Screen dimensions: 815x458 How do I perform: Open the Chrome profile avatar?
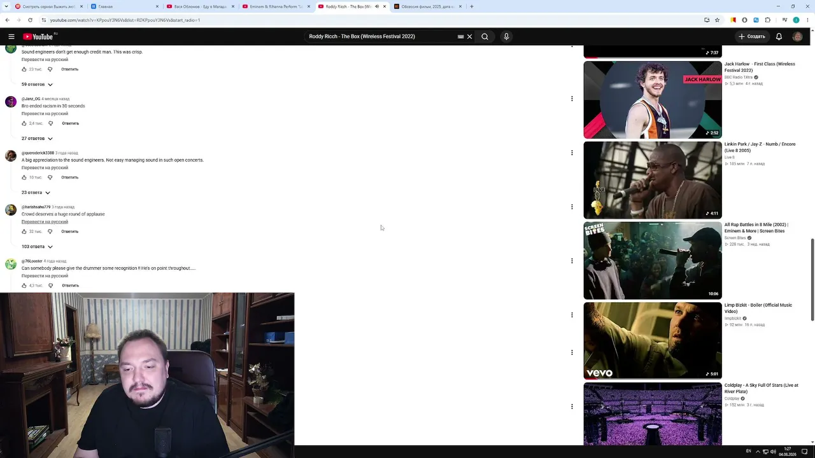pos(796,20)
